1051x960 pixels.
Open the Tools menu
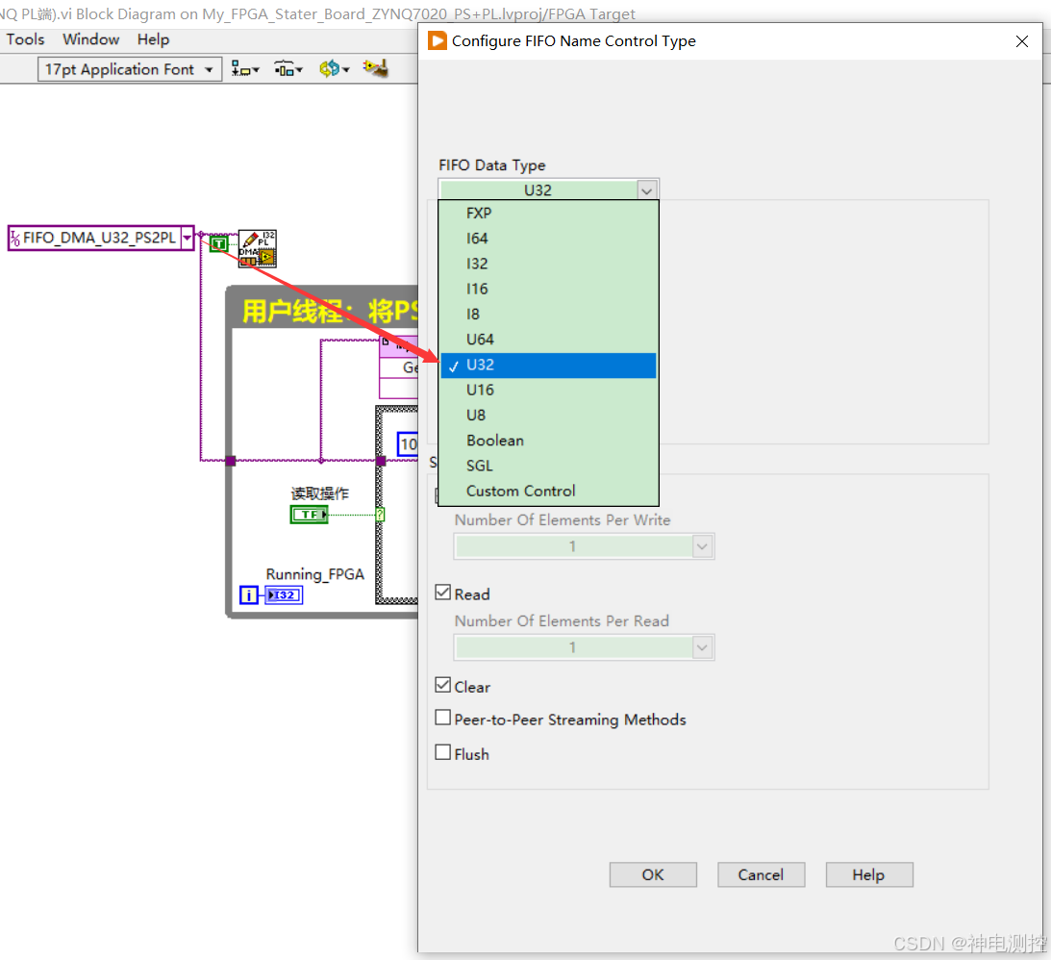coord(25,38)
